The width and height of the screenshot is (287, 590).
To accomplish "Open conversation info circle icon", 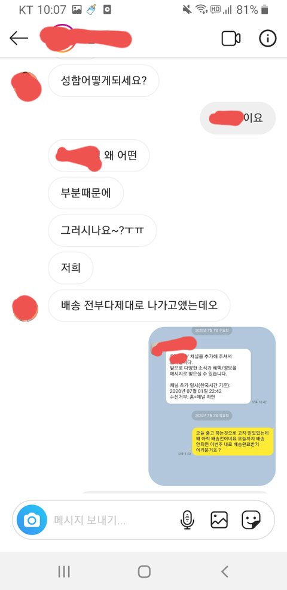I will tap(268, 38).
